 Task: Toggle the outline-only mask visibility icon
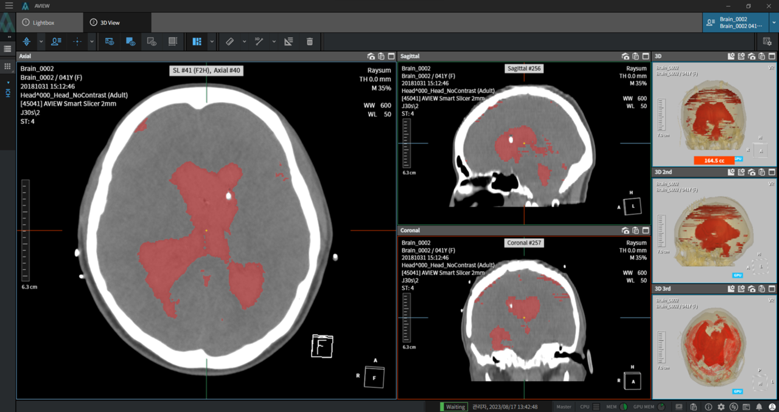click(x=152, y=41)
